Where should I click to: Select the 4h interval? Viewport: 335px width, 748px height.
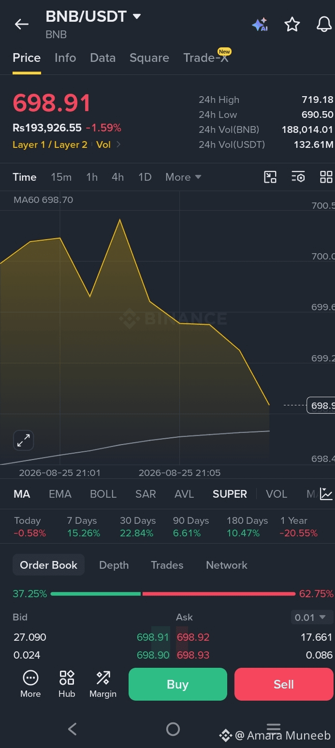coord(118,177)
